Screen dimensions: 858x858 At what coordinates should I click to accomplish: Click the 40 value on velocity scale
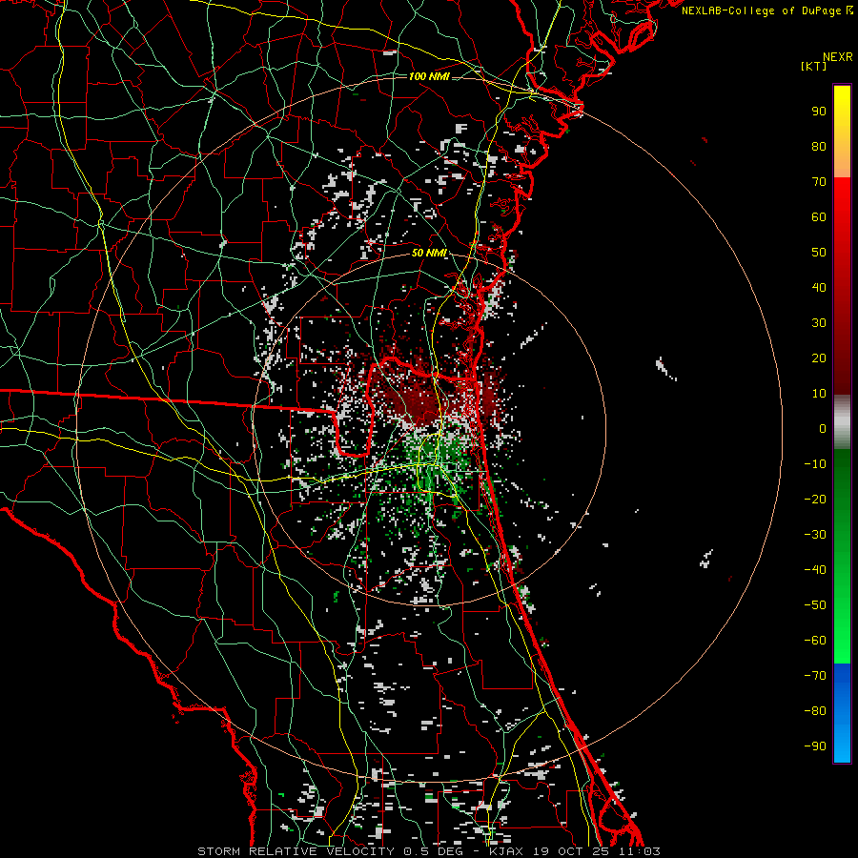(819, 287)
